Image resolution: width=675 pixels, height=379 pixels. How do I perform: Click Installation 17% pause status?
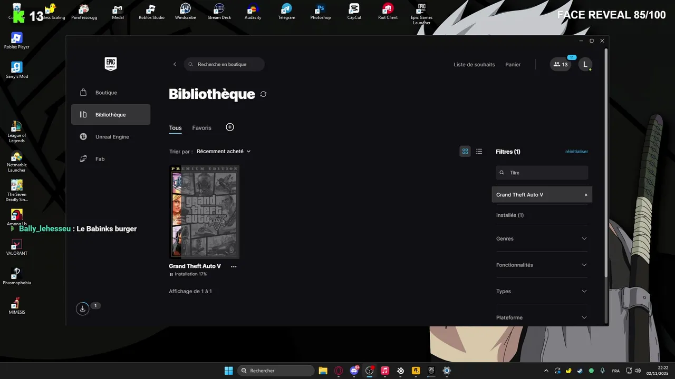188,274
